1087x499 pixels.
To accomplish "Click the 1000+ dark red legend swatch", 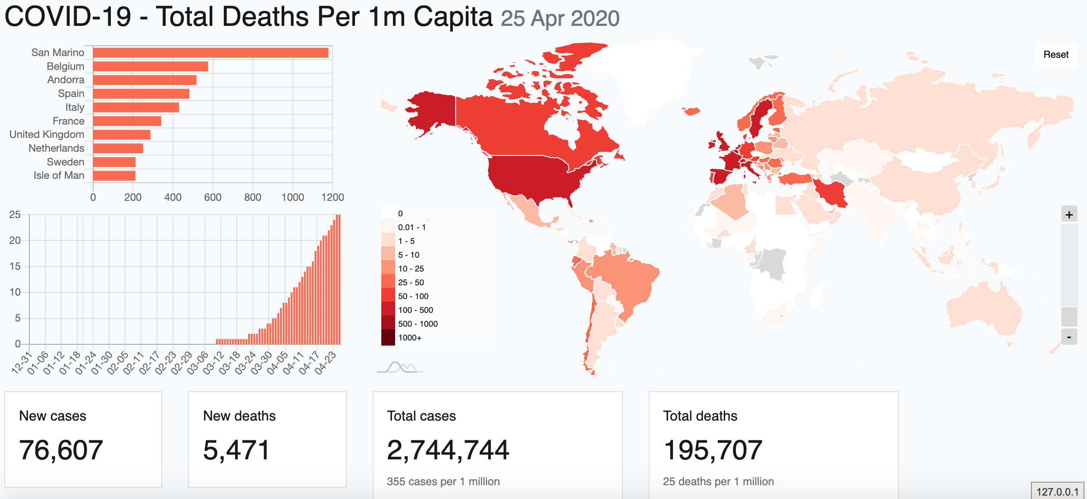I will tap(388, 337).
